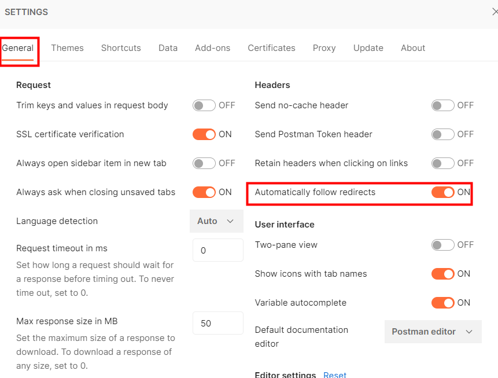
Task: Enable Two-pane view toggle
Action: (442, 245)
